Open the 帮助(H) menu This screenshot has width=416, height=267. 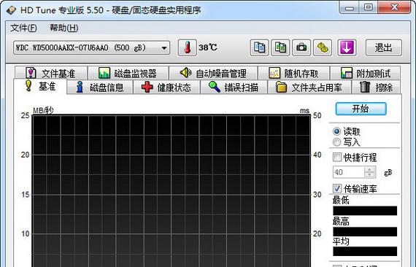tap(64, 28)
